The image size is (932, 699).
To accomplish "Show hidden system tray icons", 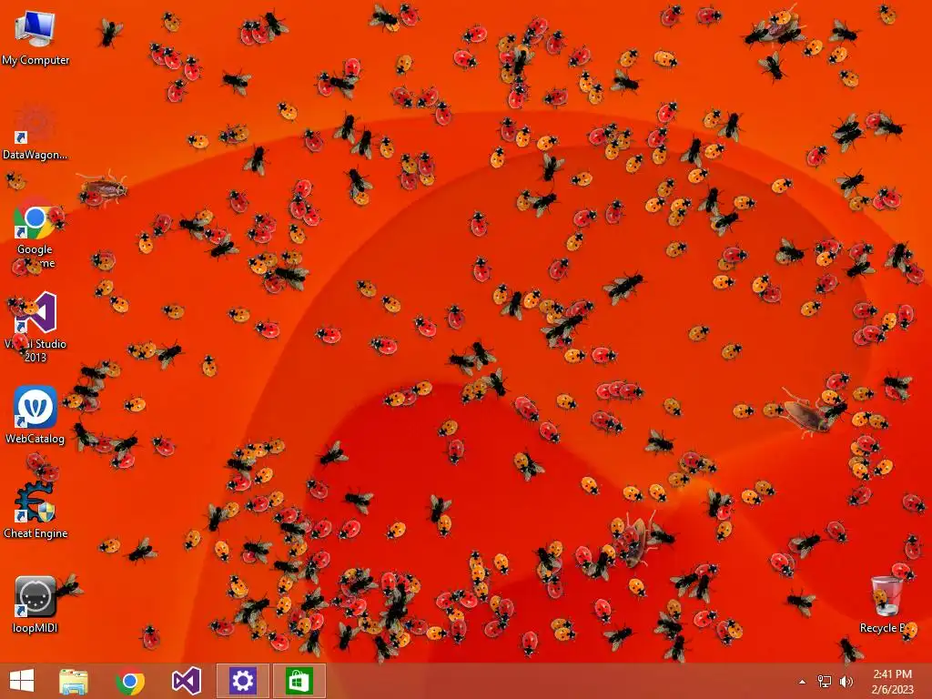I will tap(803, 682).
